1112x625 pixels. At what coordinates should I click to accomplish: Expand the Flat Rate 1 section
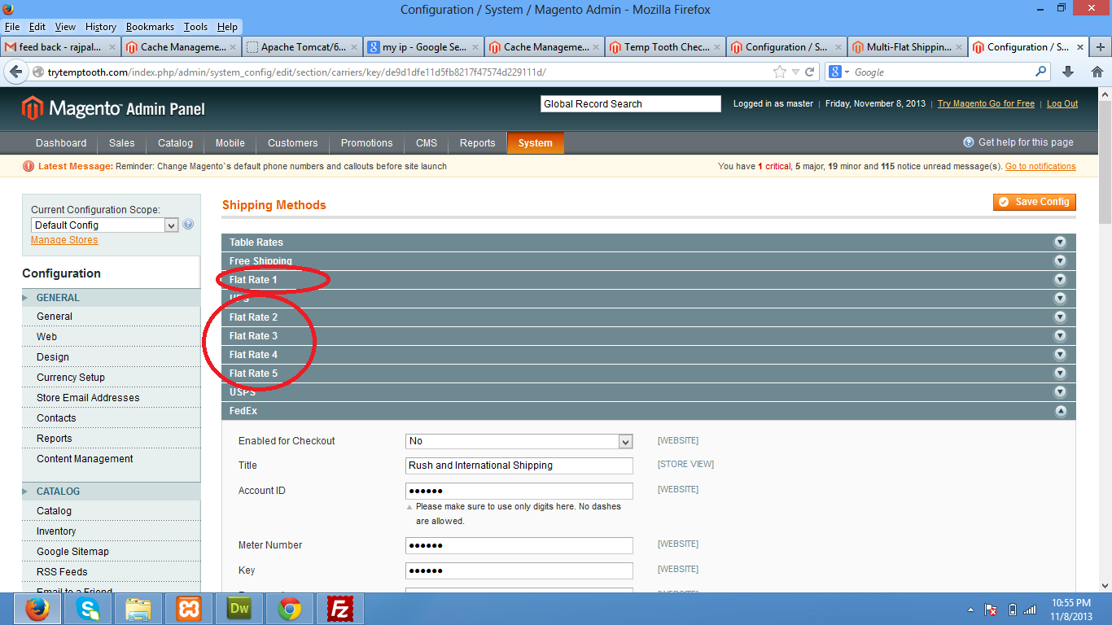click(648, 279)
